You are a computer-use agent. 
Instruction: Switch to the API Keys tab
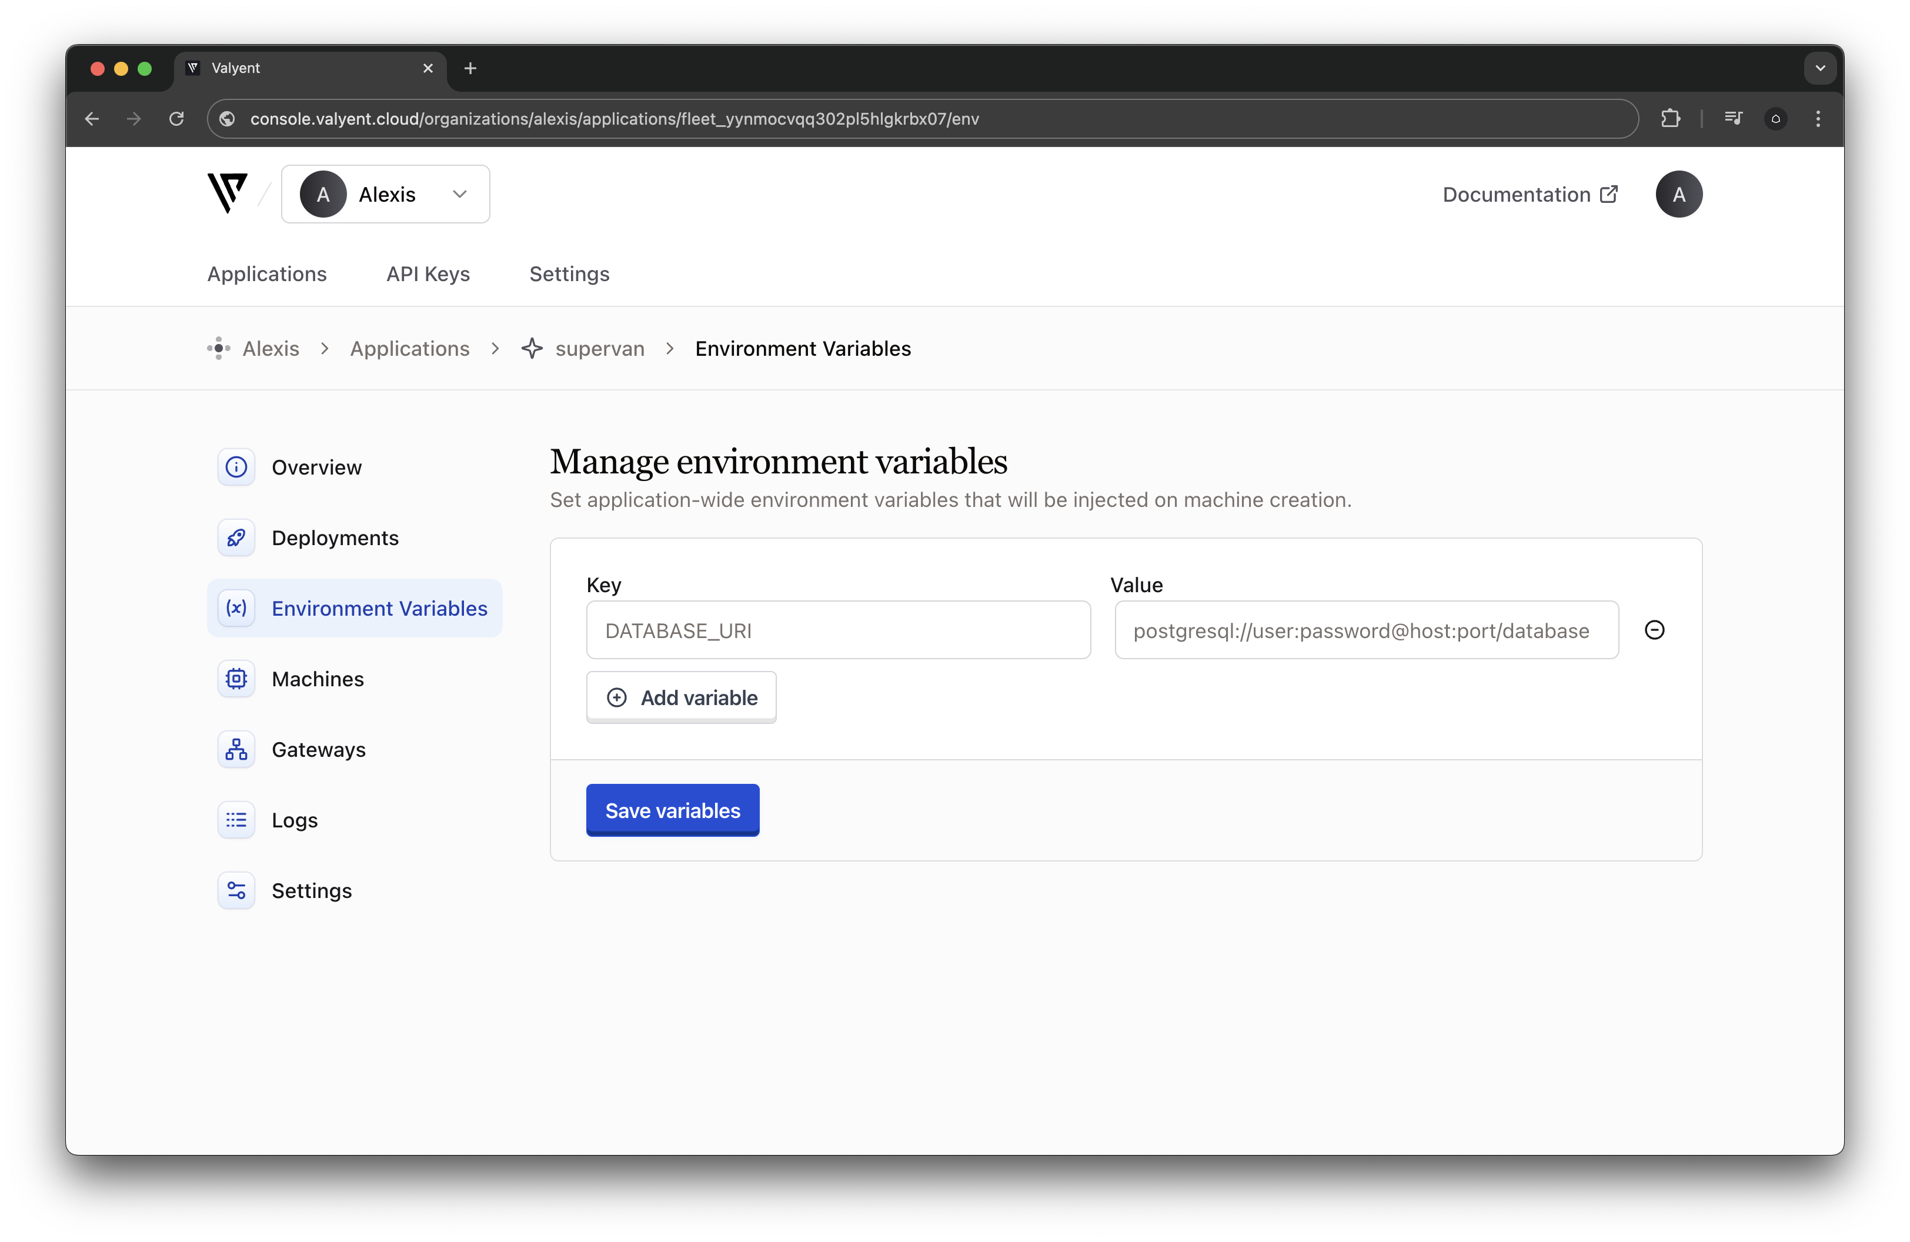tap(428, 275)
